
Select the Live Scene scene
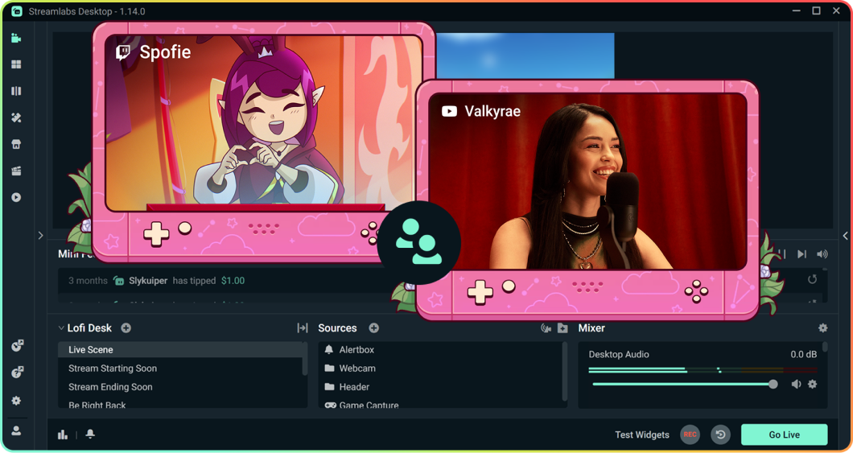point(180,350)
